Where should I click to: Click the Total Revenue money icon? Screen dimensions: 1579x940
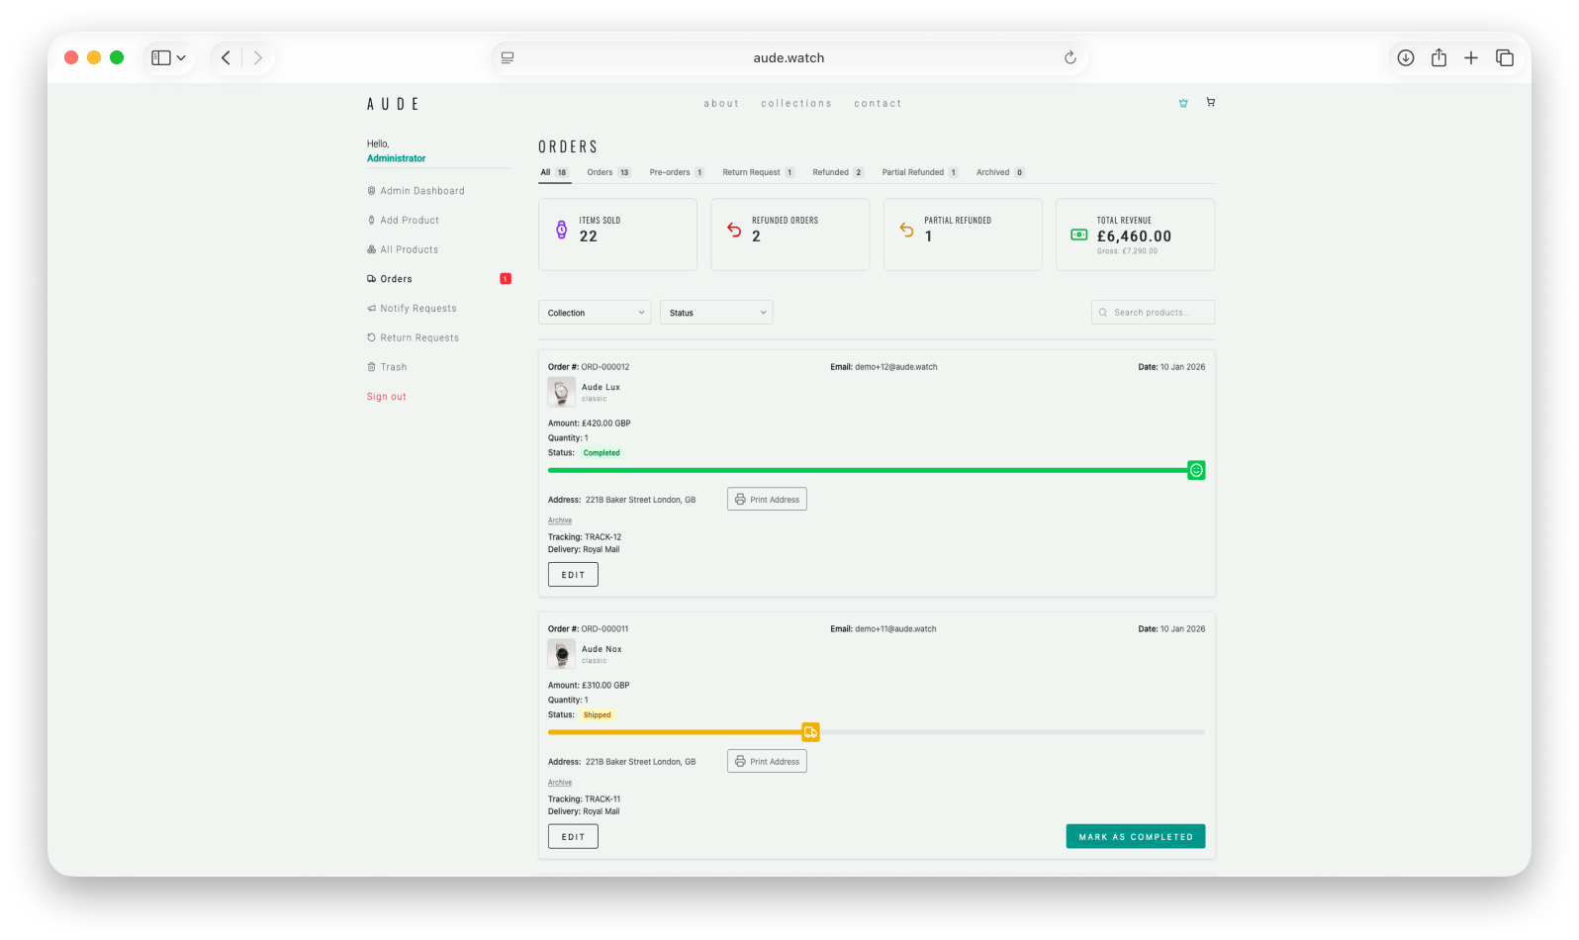1079,235
